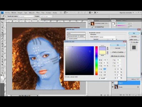Select the Pen tool
The image size is (142, 107).
tap(2, 59)
